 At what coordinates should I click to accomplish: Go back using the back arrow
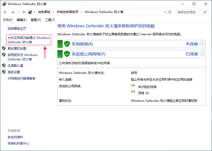pos(5,12)
